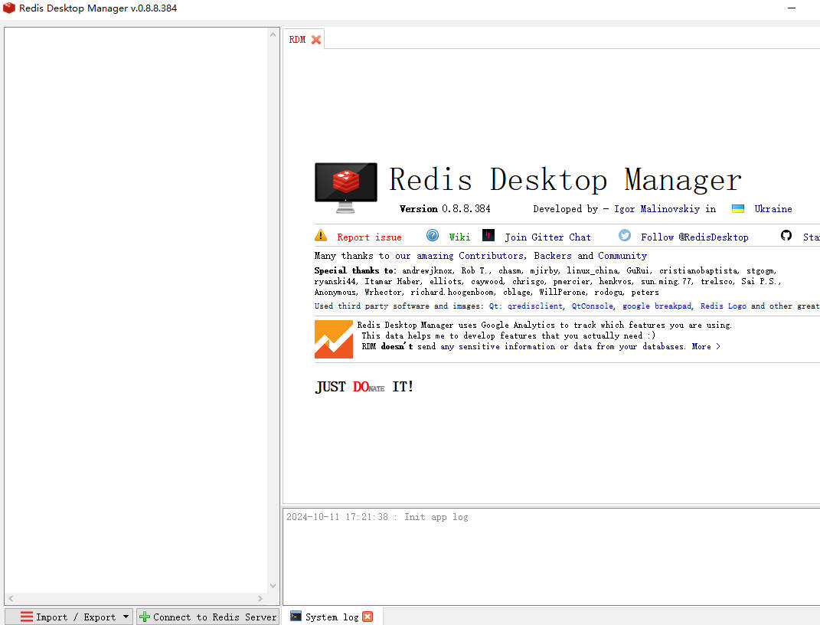
Task: Click the System log terminal icon
Action: [296, 616]
